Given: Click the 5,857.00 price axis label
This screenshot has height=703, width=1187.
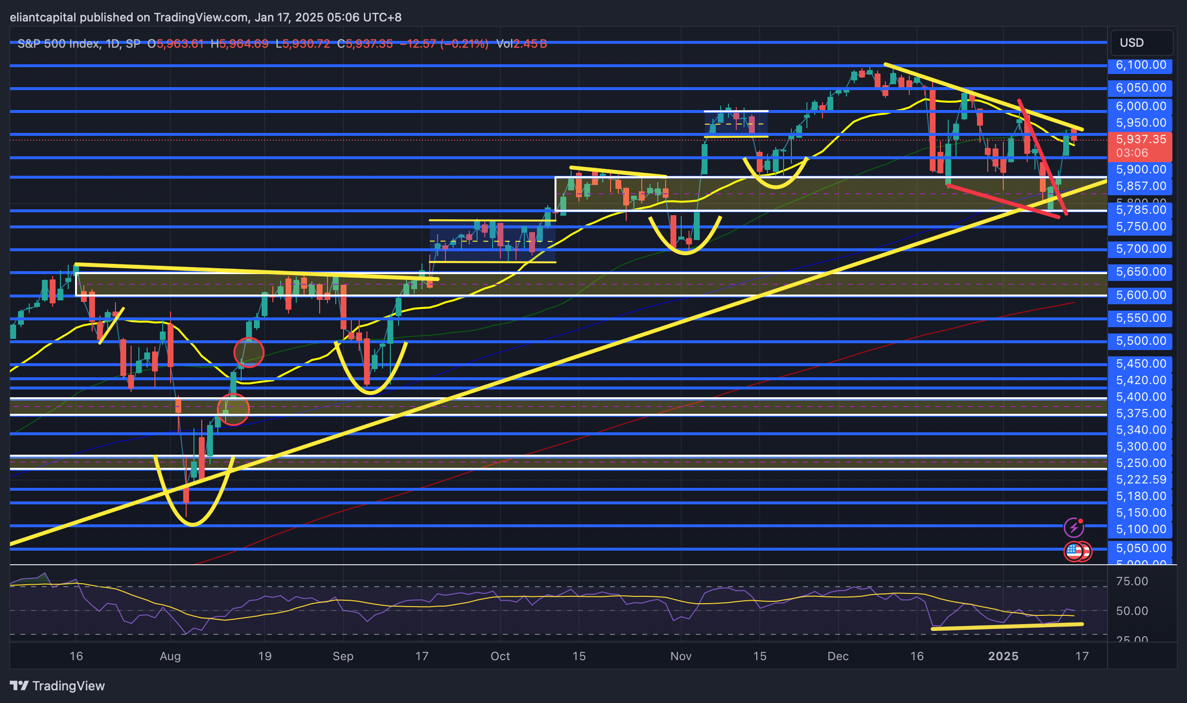Looking at the screenshot, I should pos(1140,186).
